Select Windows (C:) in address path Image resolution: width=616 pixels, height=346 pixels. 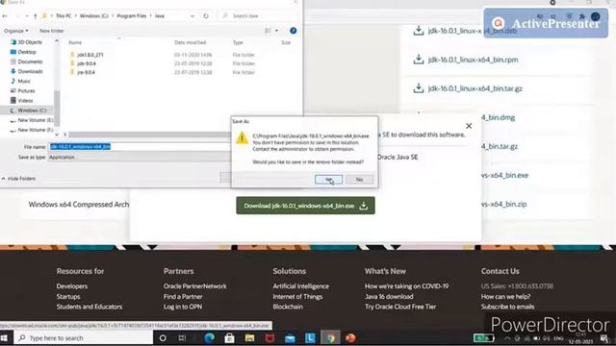pyautogui.click(x=94, y=16)
